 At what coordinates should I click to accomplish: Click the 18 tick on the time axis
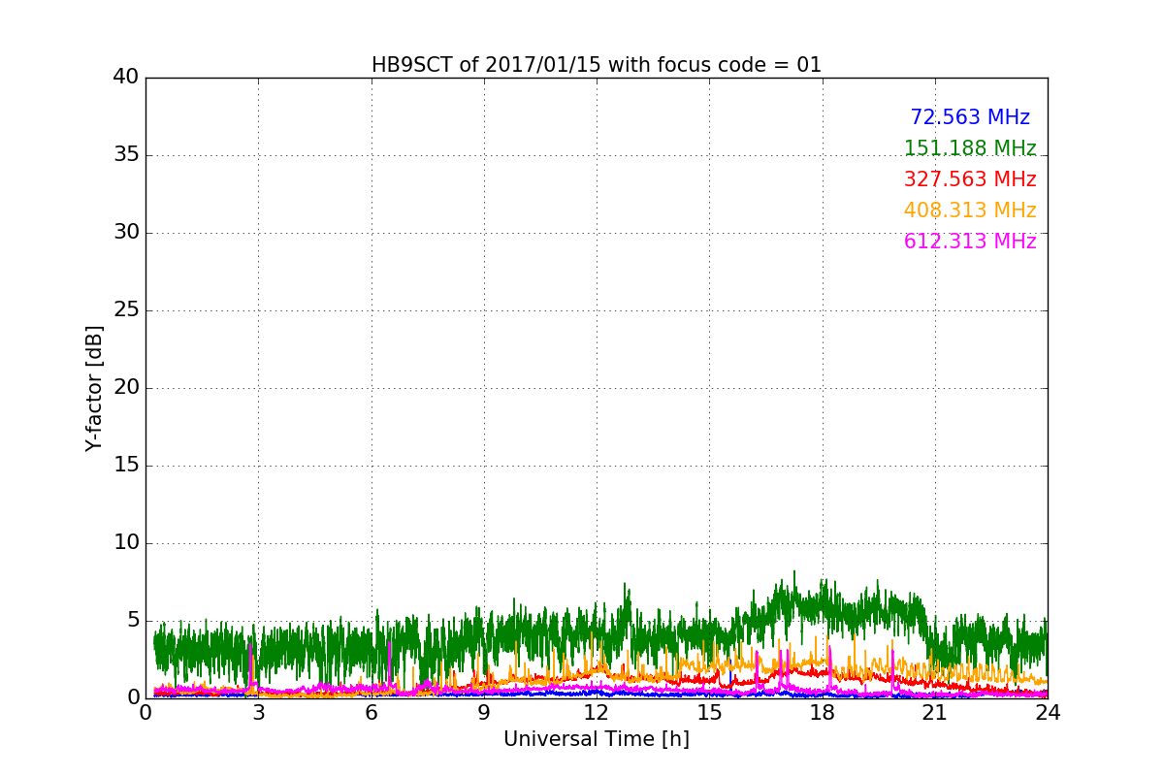point(823,712)
